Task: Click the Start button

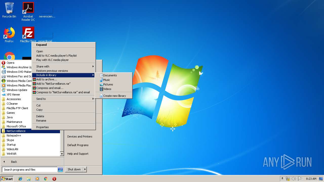Action: click(7, 179)
